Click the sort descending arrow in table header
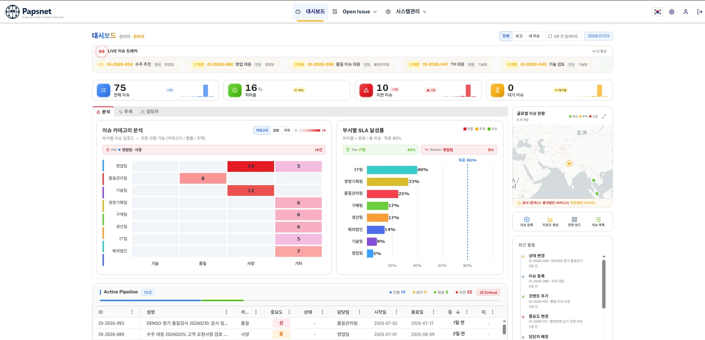The image size is (705, 340). 458,312
